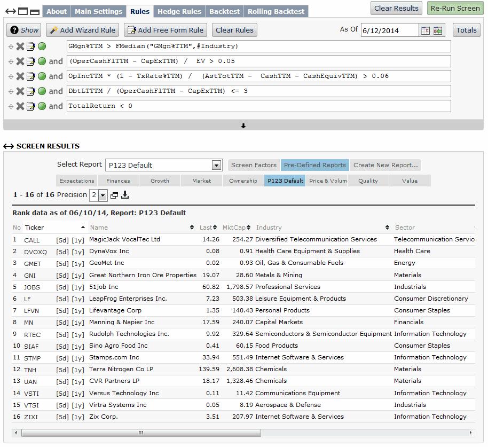The image size is (488, 447).
Task: Toggle green enable dot for DbtLTTTM rule
Action: coord(42,91)
